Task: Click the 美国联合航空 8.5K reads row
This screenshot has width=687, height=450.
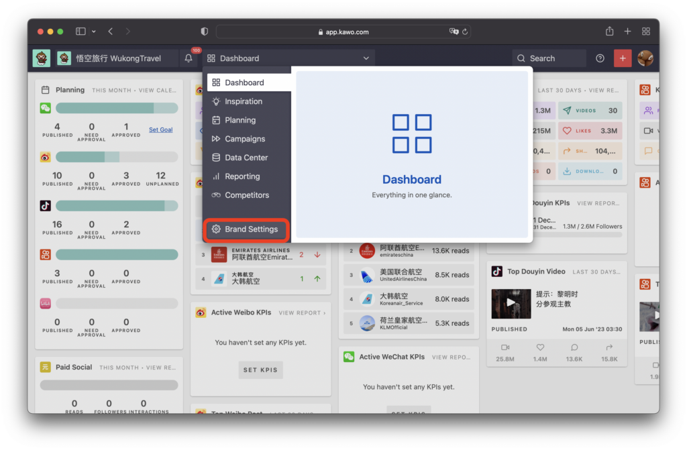Action: click(409, 275)
